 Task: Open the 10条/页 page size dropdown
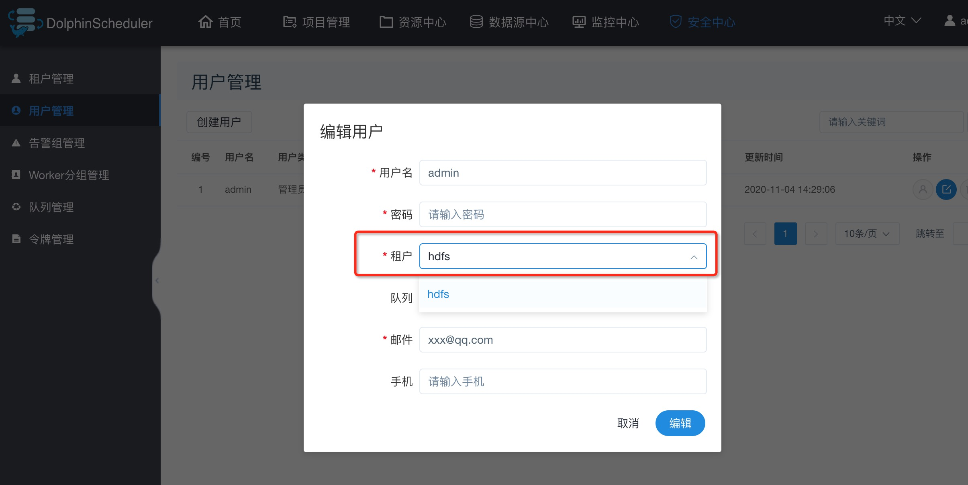coord(867,234)
